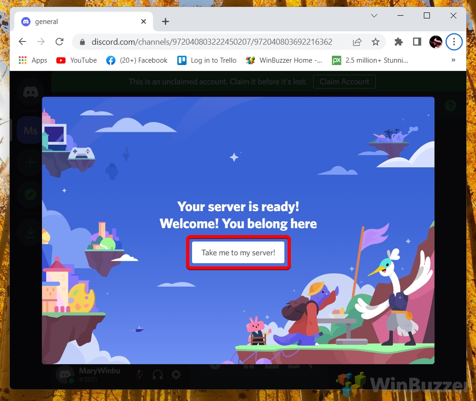Open WinBuzzer Home bookmark

[x=284, y=60]
